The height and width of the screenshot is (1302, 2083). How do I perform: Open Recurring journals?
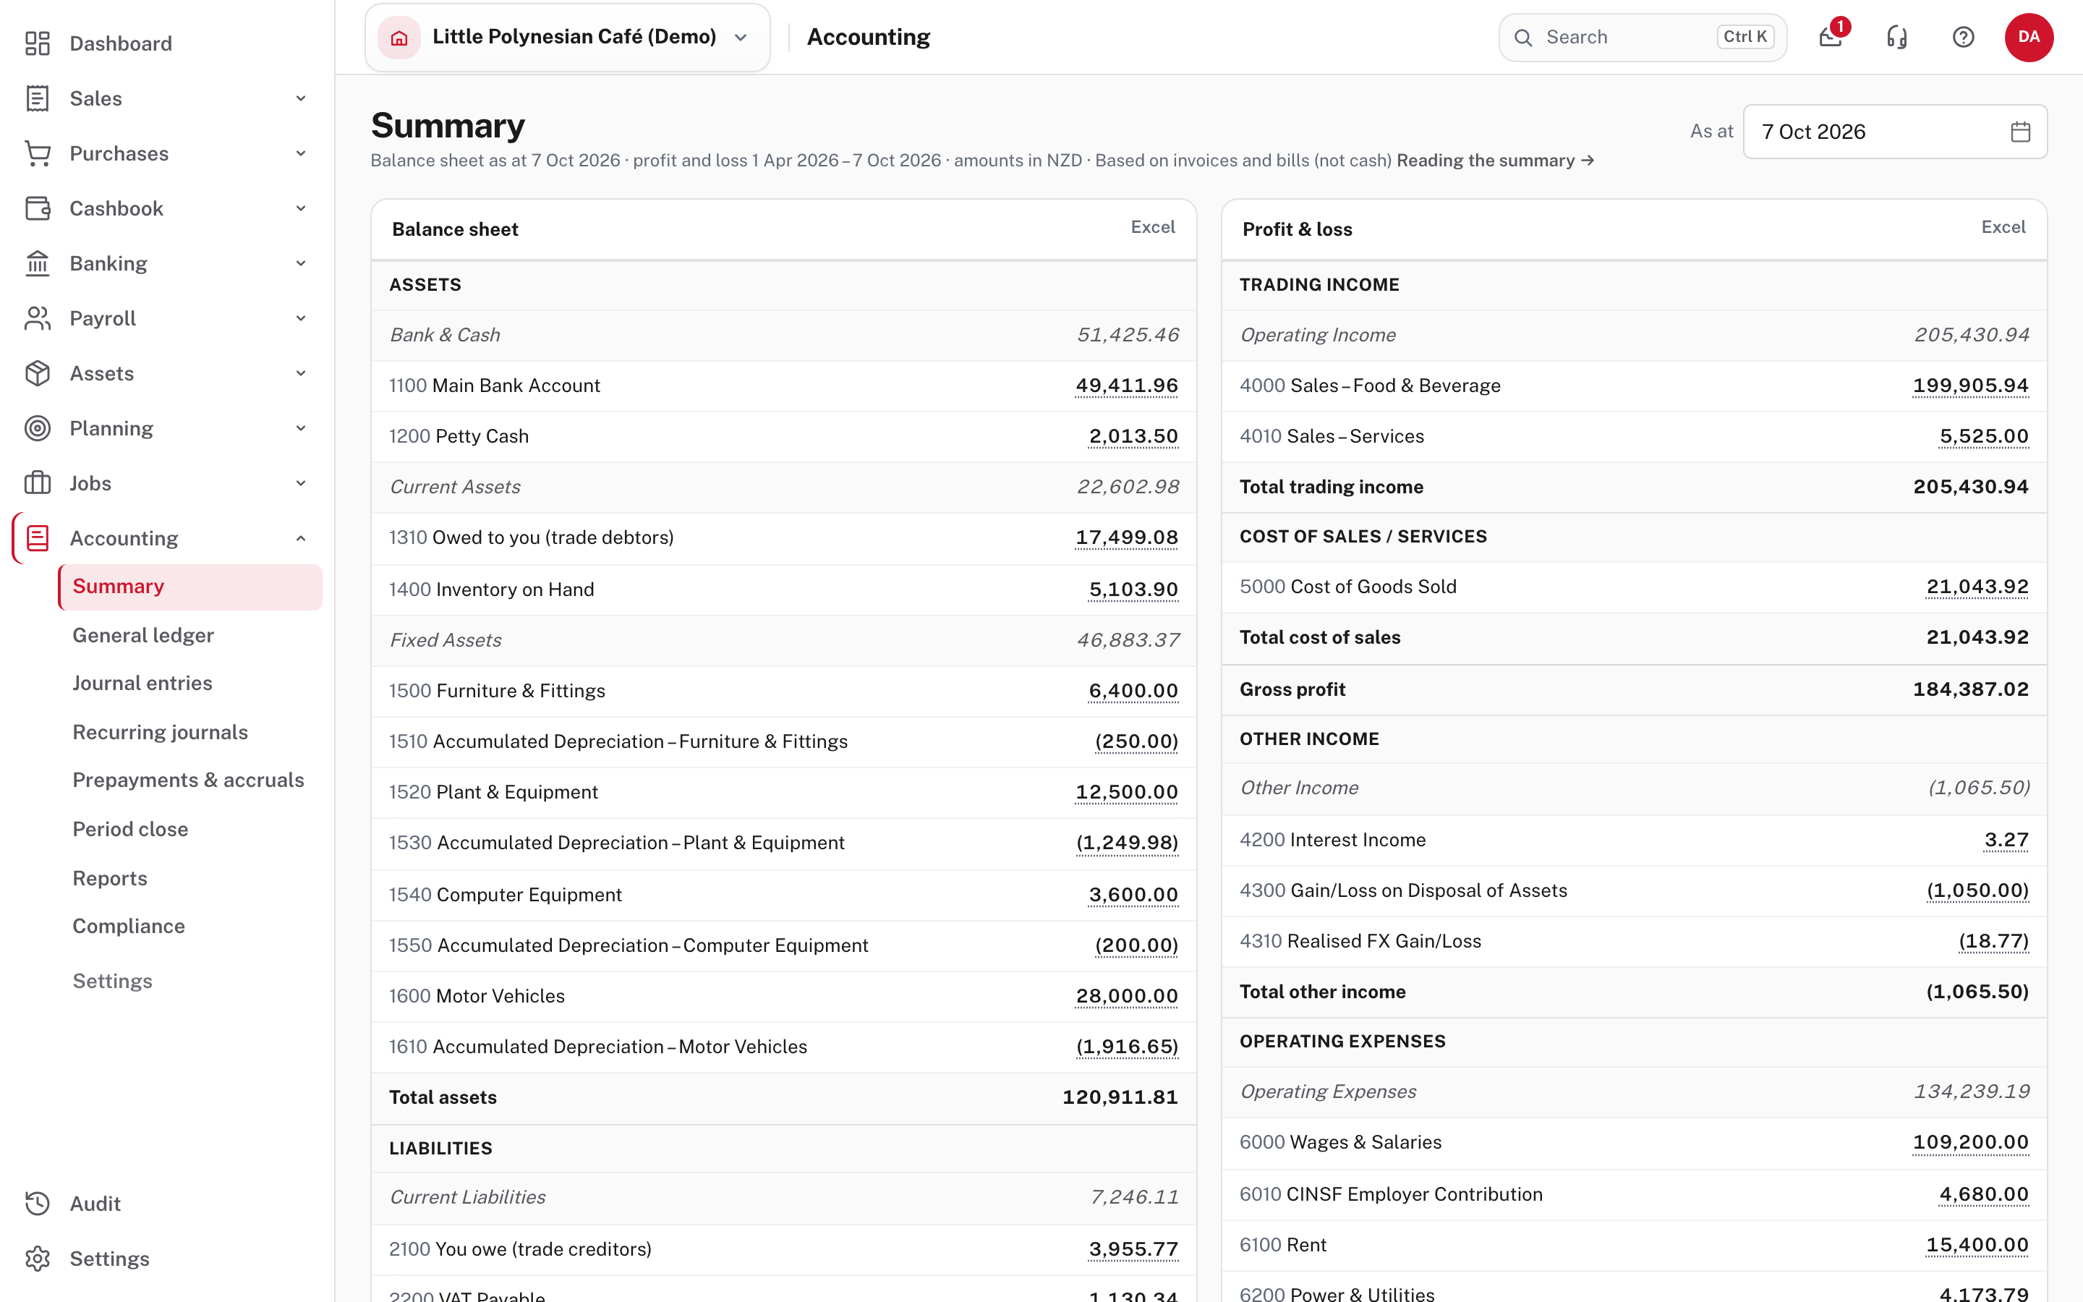click(x=160, y=732)
